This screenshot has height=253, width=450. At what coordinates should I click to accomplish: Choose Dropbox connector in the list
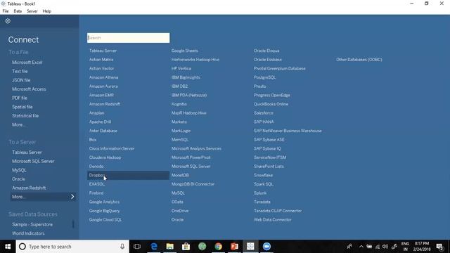click(128, 175)
